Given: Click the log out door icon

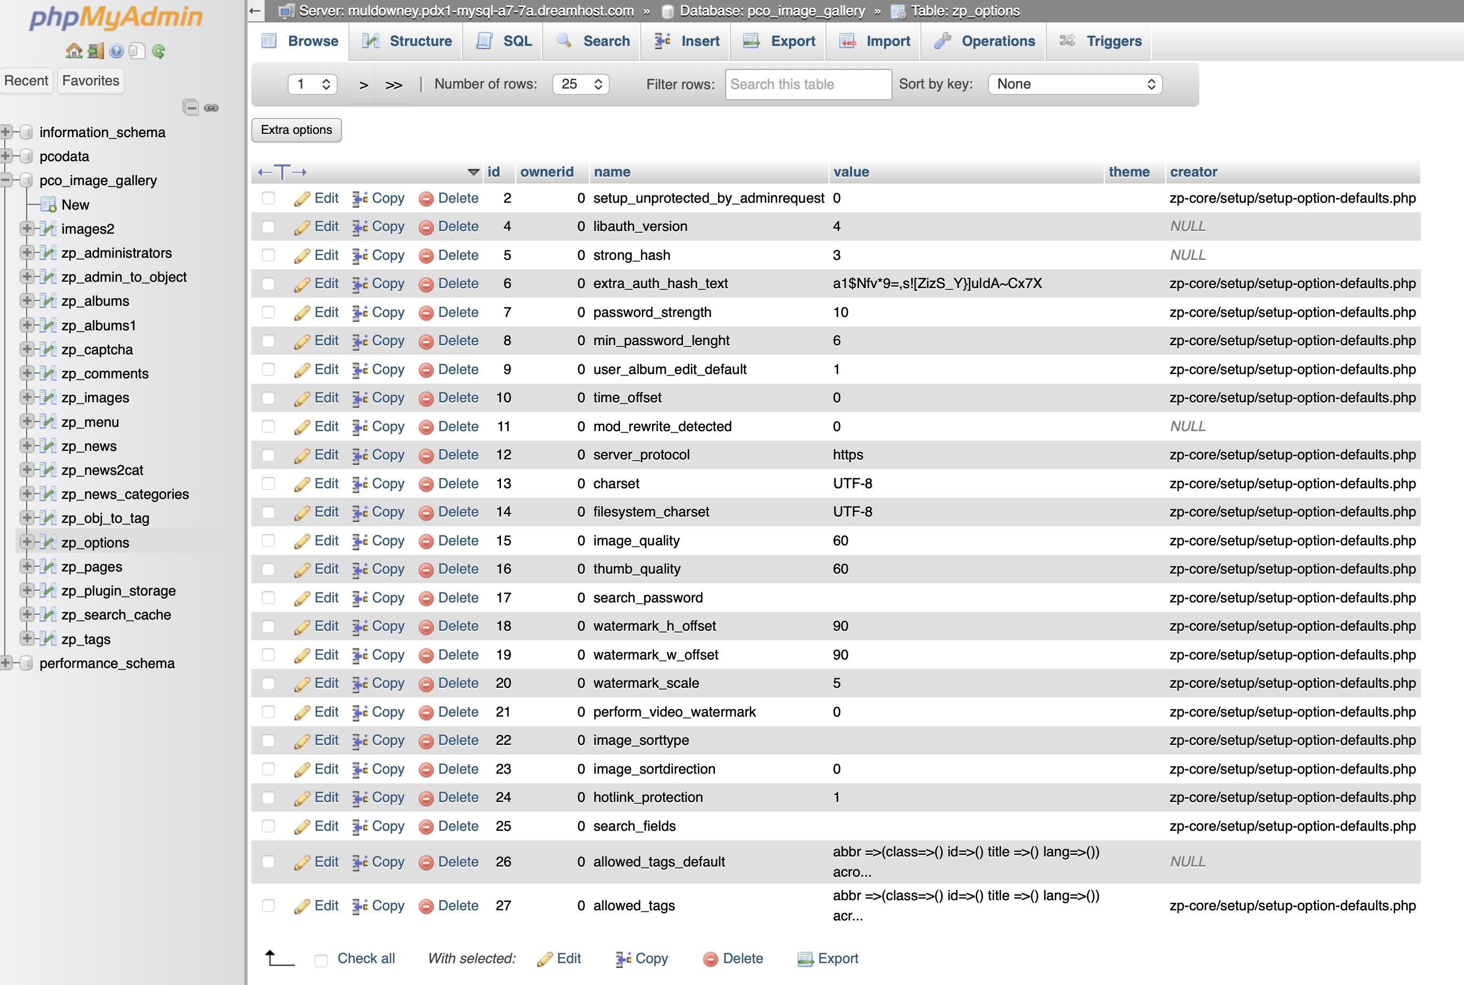Looking at the screenshot, I should [x=96, y=52].
